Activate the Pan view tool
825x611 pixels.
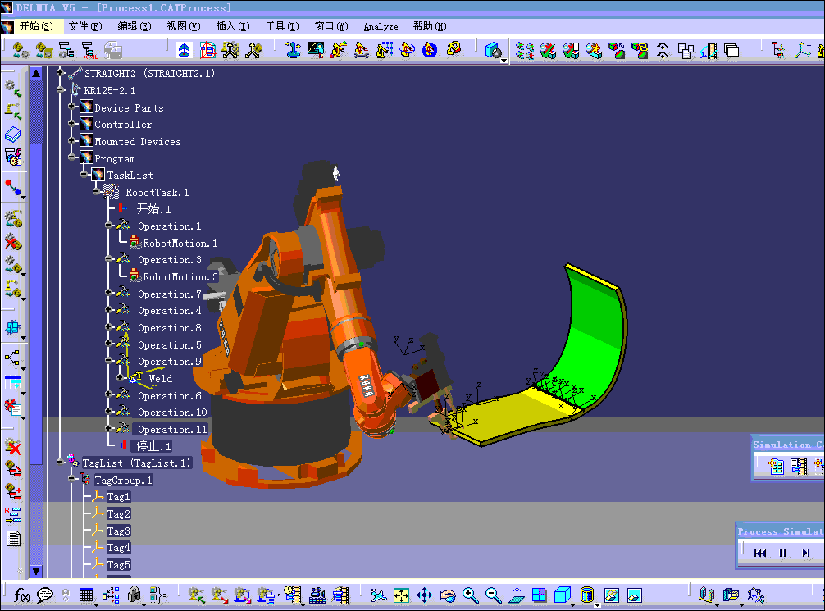424,595
